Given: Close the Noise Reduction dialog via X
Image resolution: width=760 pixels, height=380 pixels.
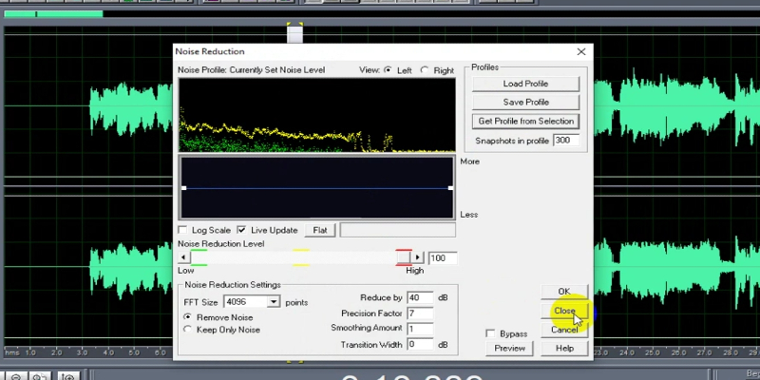Looking at the screenshot, I should 581,51.
